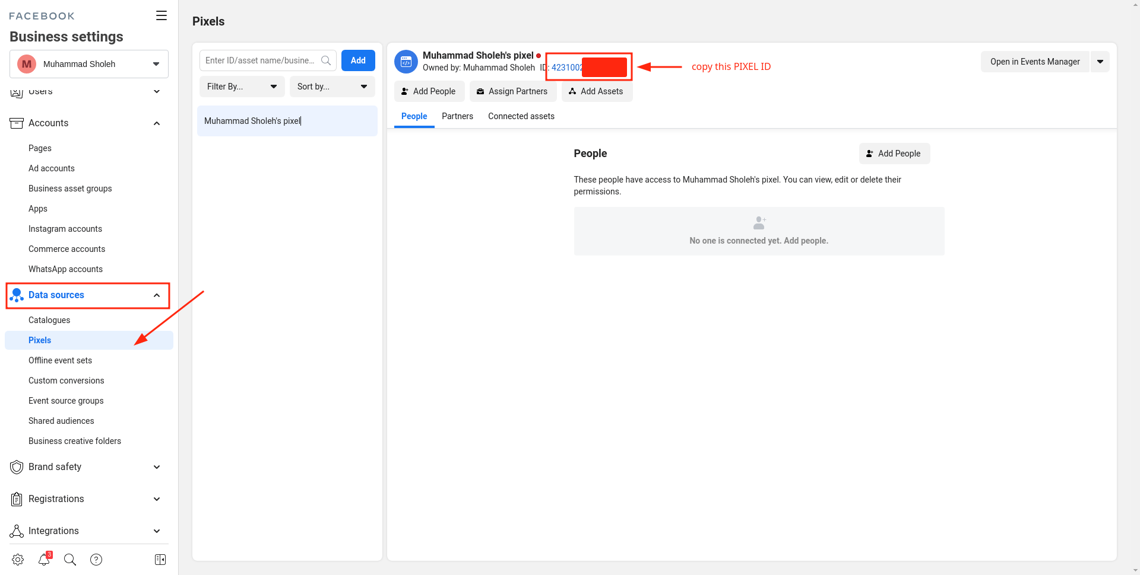Click the Integrations label
This screenshot has width=1140, height=575.
pyautogui.click(x=53, y=531)
